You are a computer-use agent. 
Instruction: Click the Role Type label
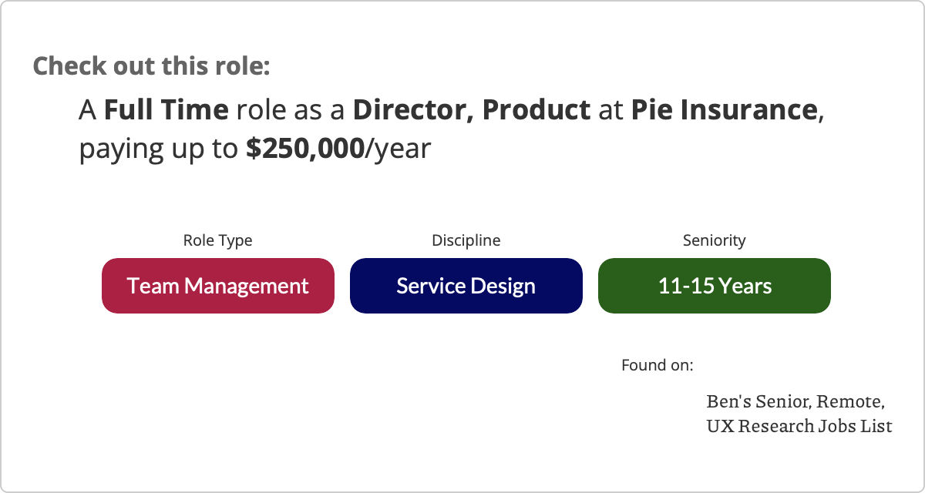tap(217, 240)
